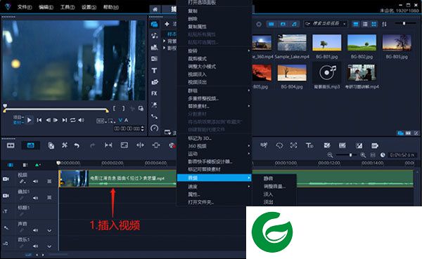Viewport: 422px width, 259px height.
Task: Expand 群组 submenu in context menu
Action: tap(214, 91)
